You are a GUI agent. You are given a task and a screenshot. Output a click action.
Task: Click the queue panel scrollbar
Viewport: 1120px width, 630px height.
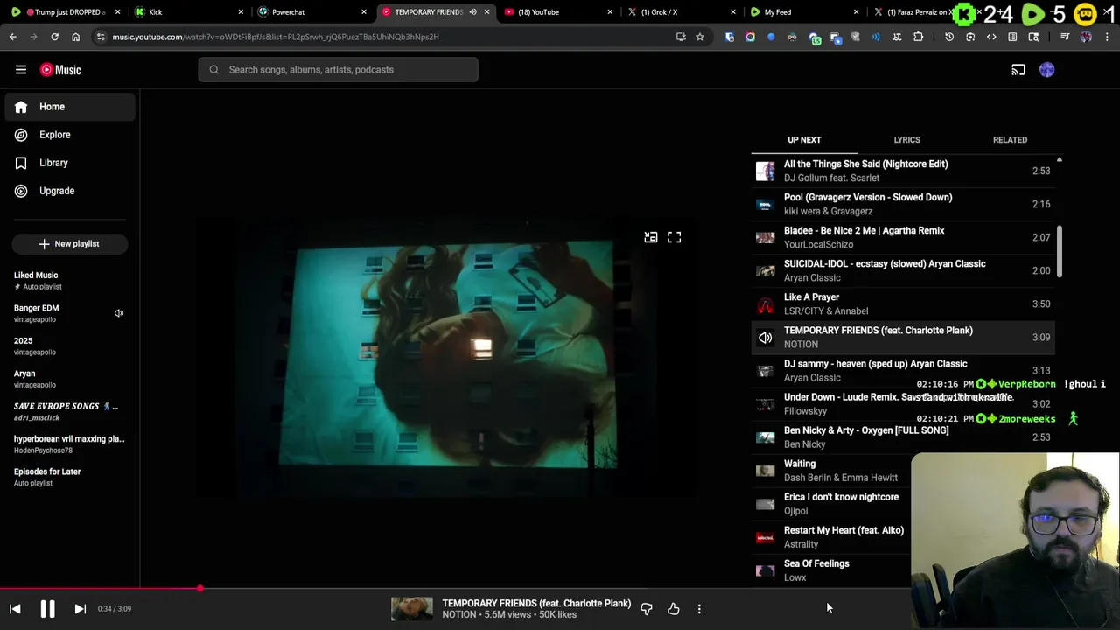pyautogui.click(x=1060, y=252)
